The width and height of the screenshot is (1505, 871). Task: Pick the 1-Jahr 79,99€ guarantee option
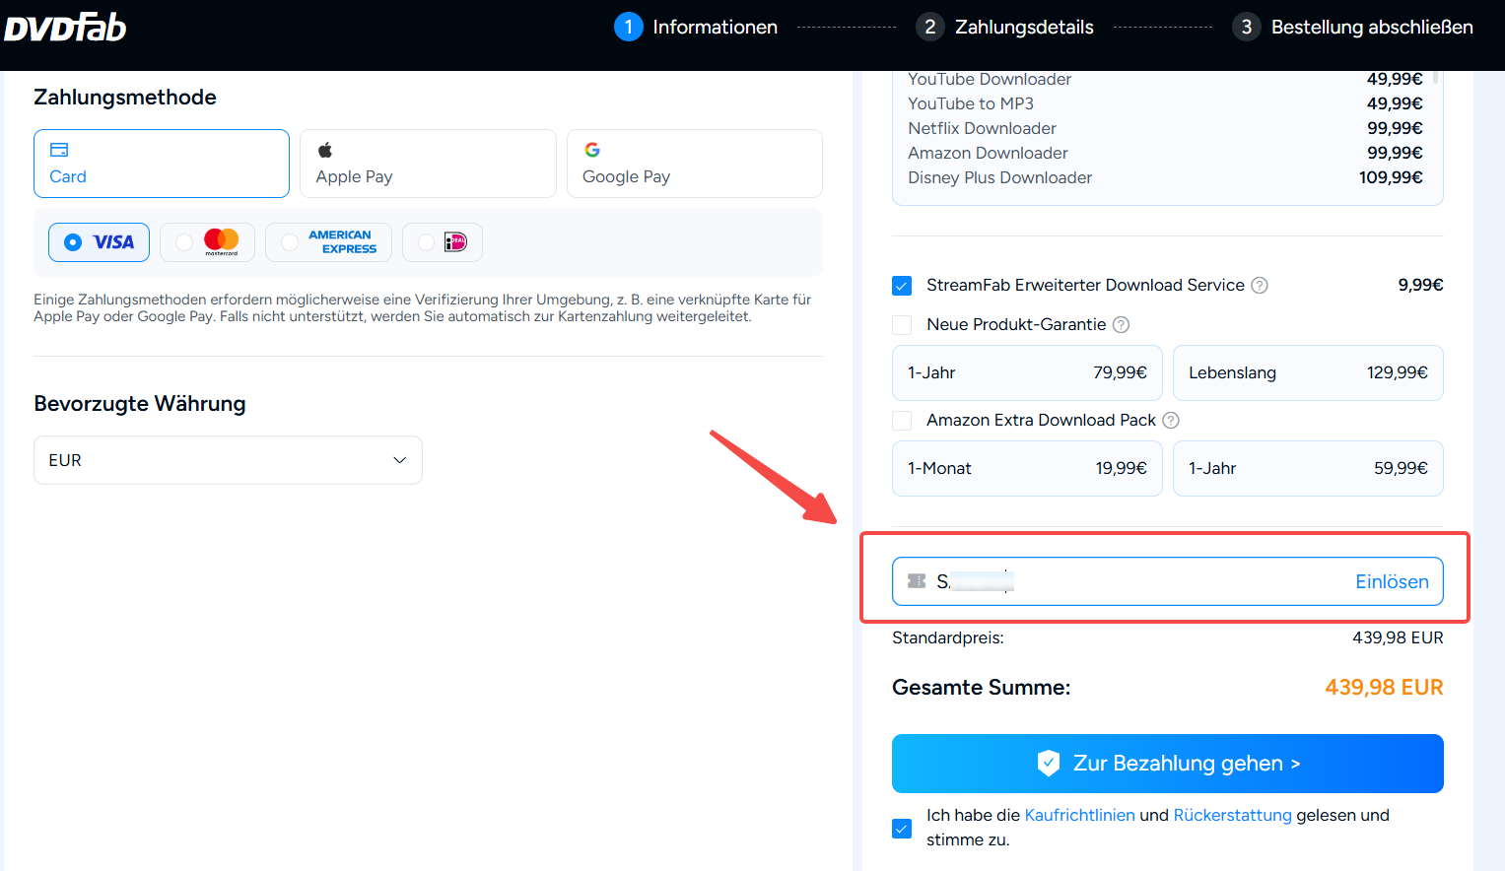(1027, 372)
